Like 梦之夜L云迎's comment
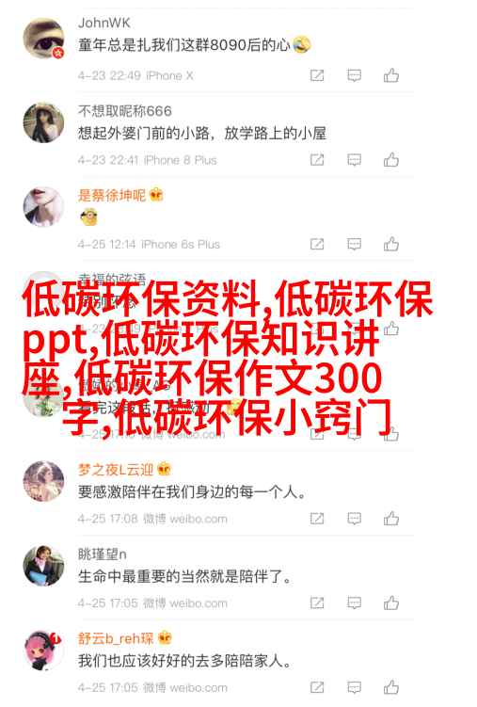Viewport: 477px width, 707px height. point(391,519)
